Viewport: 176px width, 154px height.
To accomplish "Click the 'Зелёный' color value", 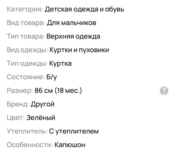I will [41, 118].
